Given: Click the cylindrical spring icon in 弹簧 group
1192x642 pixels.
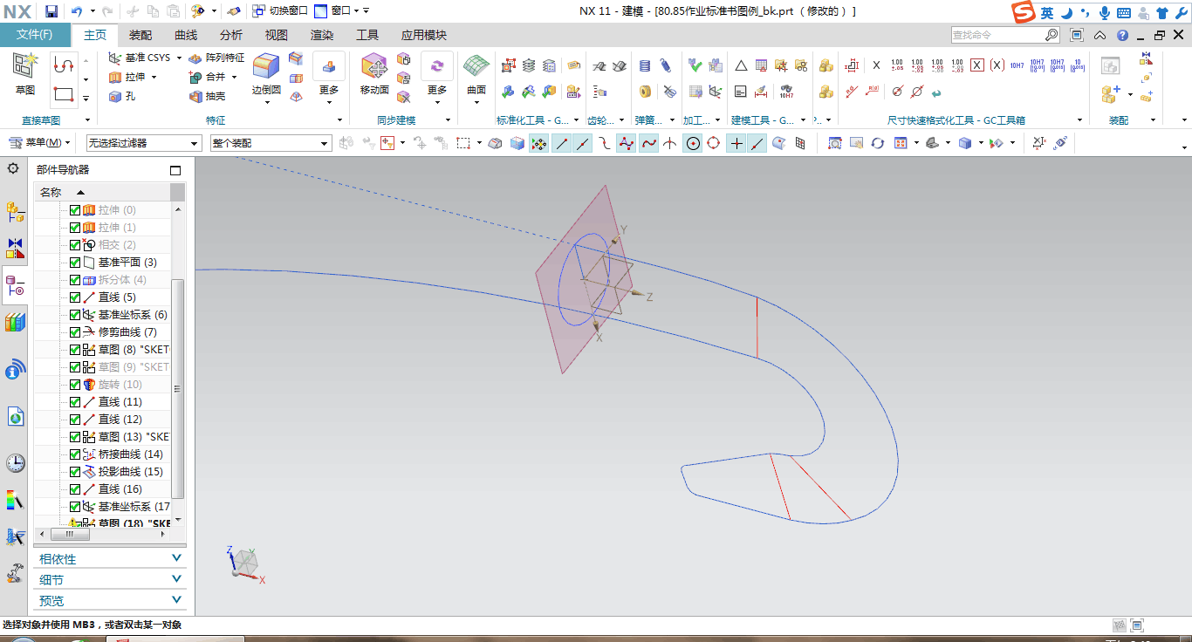Looking at the screenshot, I should coord(645,65).
